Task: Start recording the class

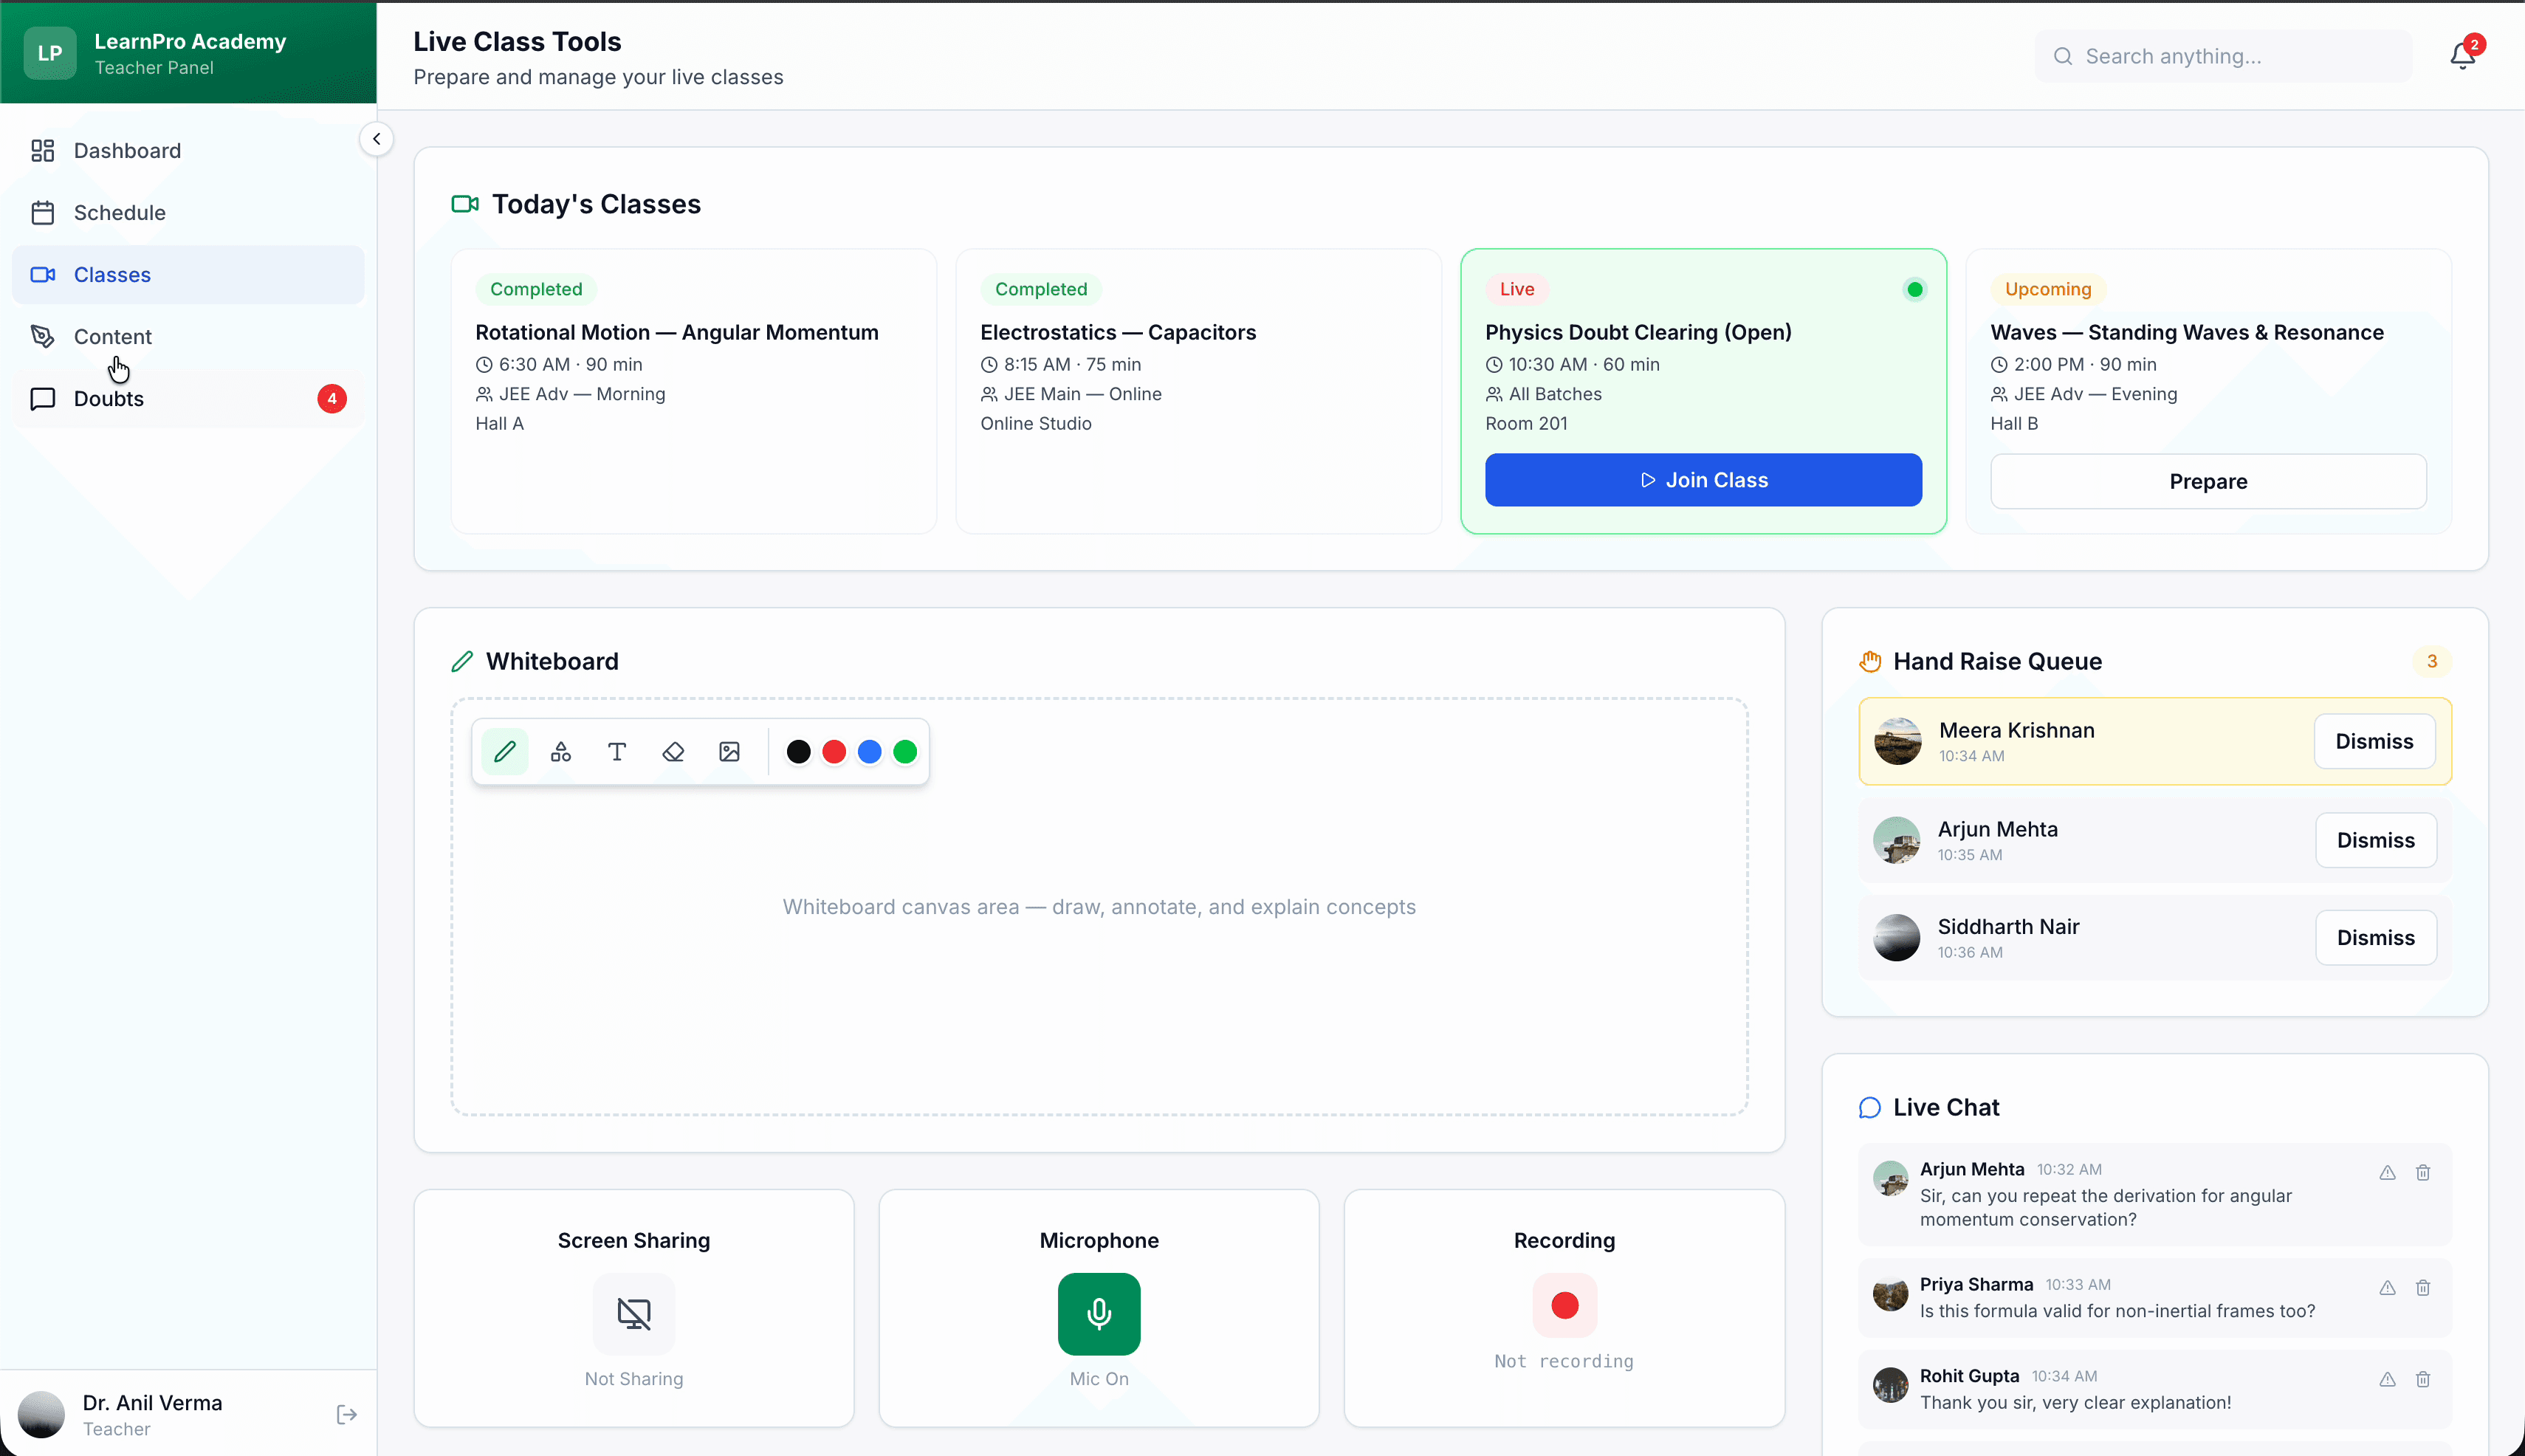Action: pyautogui.click(x=1563, y=1306)
